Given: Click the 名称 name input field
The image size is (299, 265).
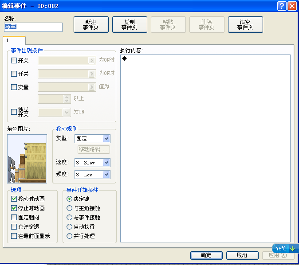Looking at the screenshot, I should (33, 27).
